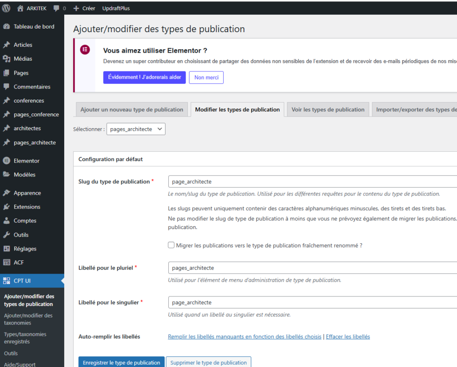Click the Réglages settings icon

pos(7,249)
